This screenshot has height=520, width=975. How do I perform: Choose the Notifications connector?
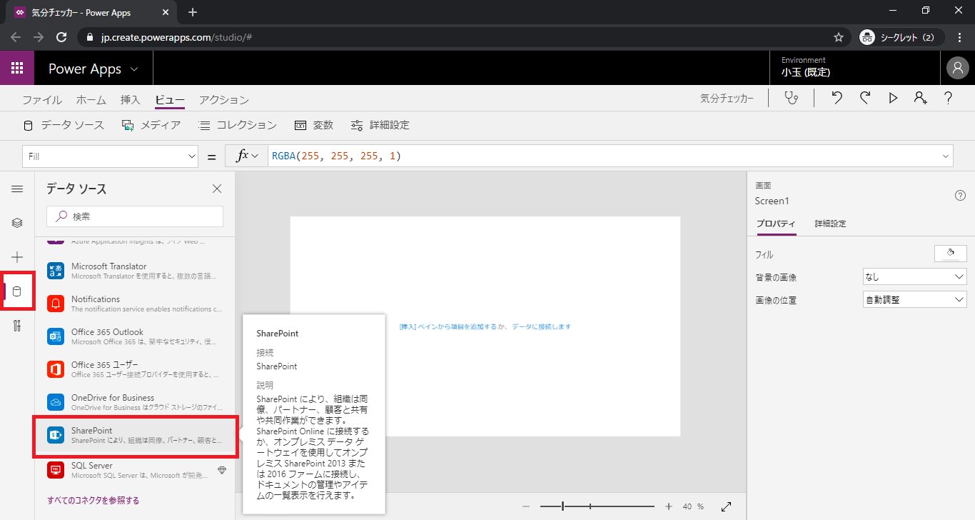135,304
